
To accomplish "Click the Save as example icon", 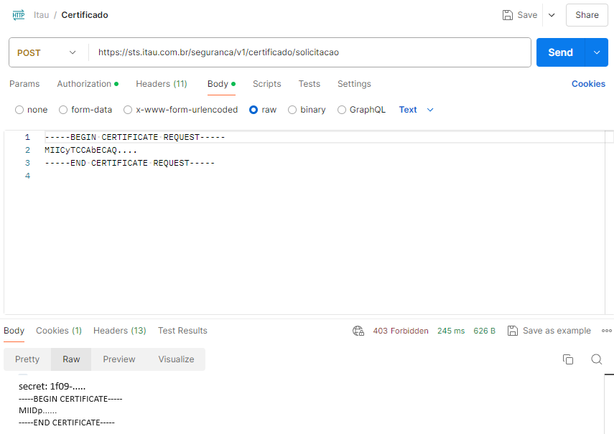I will (x=513, y=331).
